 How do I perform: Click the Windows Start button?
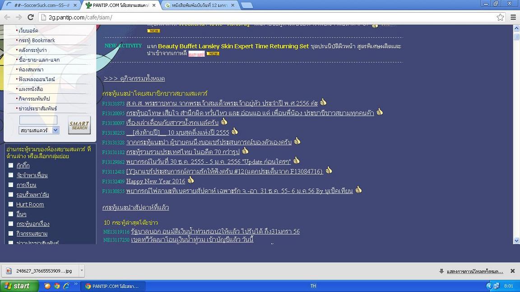[x=19, y=286]
